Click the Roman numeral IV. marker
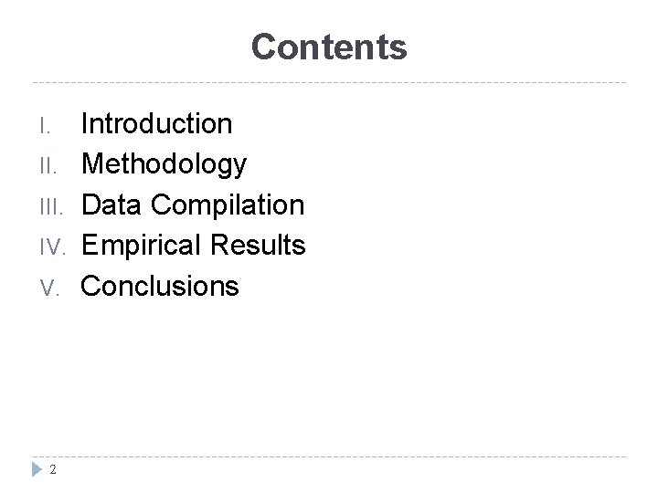The image size is (658, 493). click(53, 246)
